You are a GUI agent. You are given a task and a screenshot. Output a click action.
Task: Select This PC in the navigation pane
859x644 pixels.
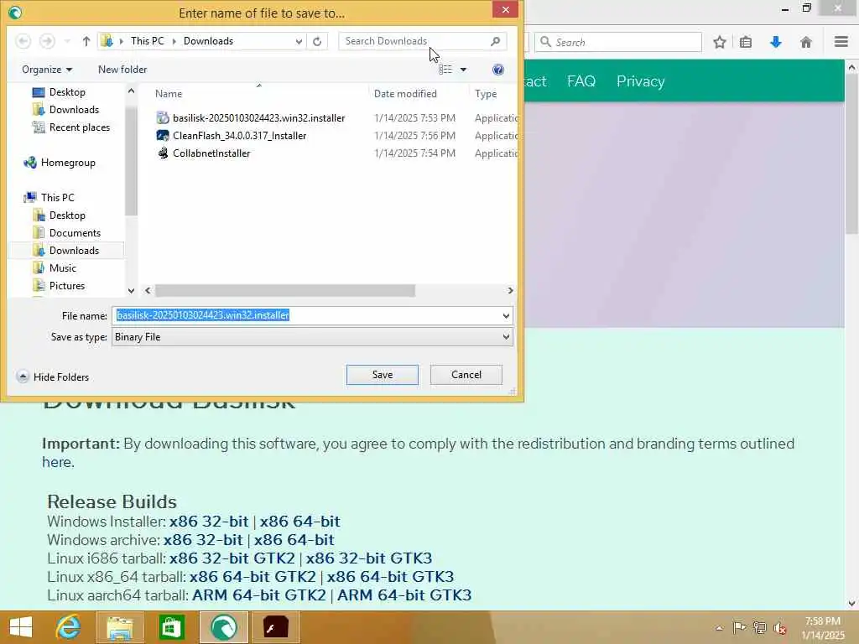pos(49,198)
